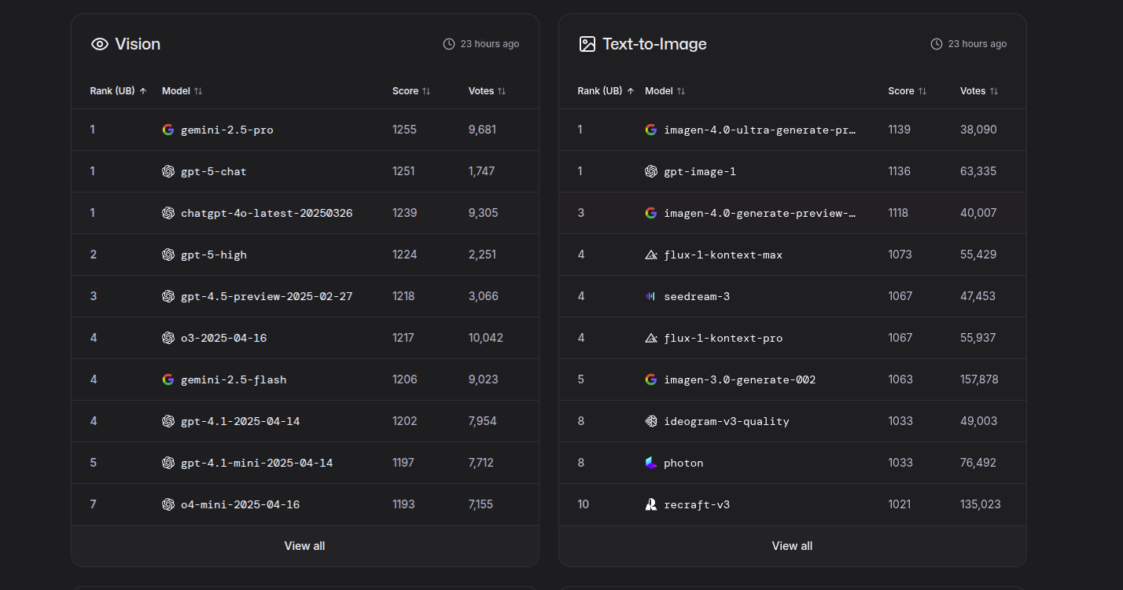The height and width of the screenshot is (590, 1123).
Task: Click the OpenAI icon beside gpt-5-high
Action: click(168, 255)
